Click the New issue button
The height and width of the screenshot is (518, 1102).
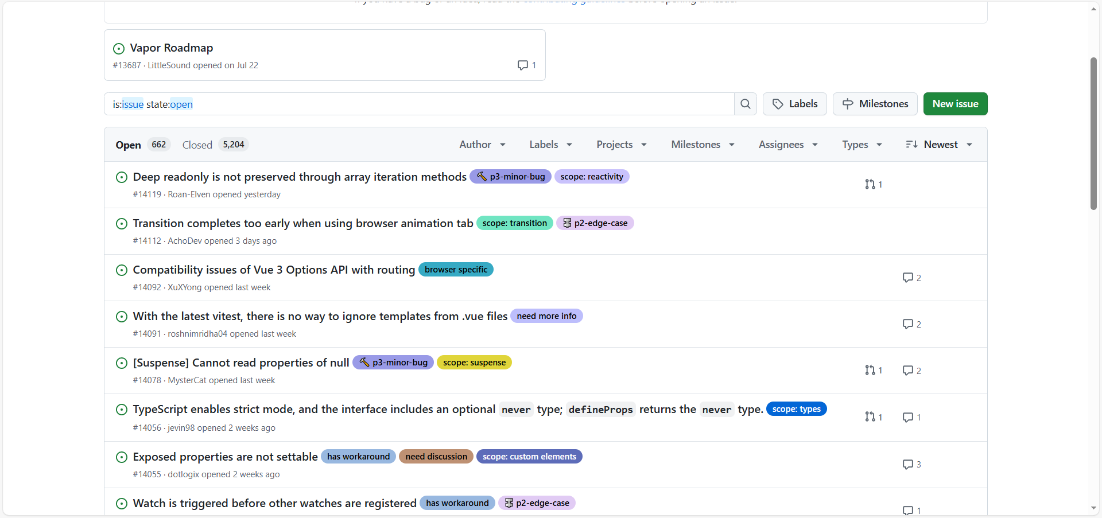coord(955,104)
